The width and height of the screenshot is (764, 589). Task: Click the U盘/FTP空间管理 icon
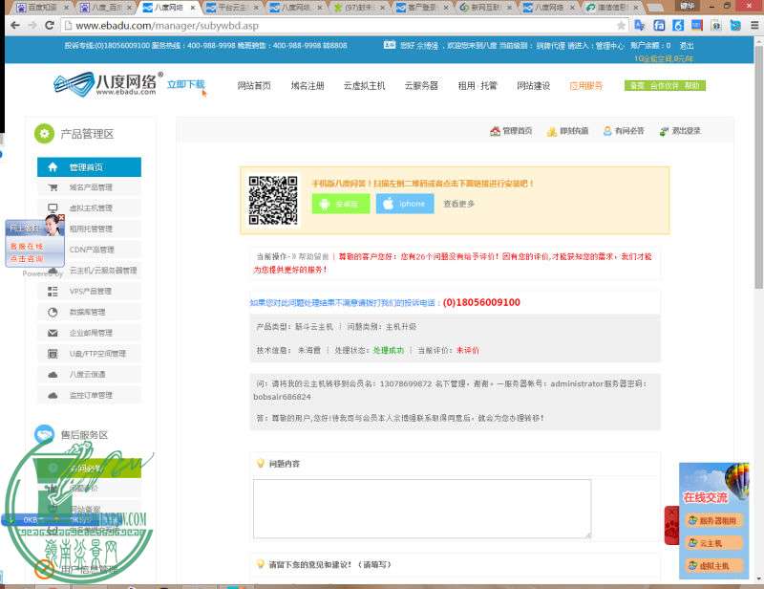click(x=53, y=353)
